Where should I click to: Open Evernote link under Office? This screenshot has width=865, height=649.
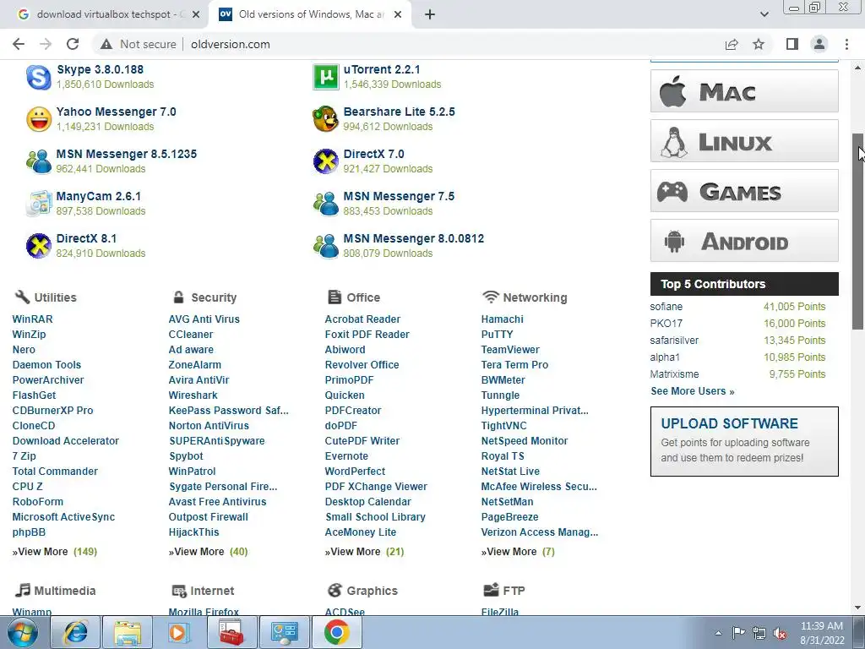(346, 456)
